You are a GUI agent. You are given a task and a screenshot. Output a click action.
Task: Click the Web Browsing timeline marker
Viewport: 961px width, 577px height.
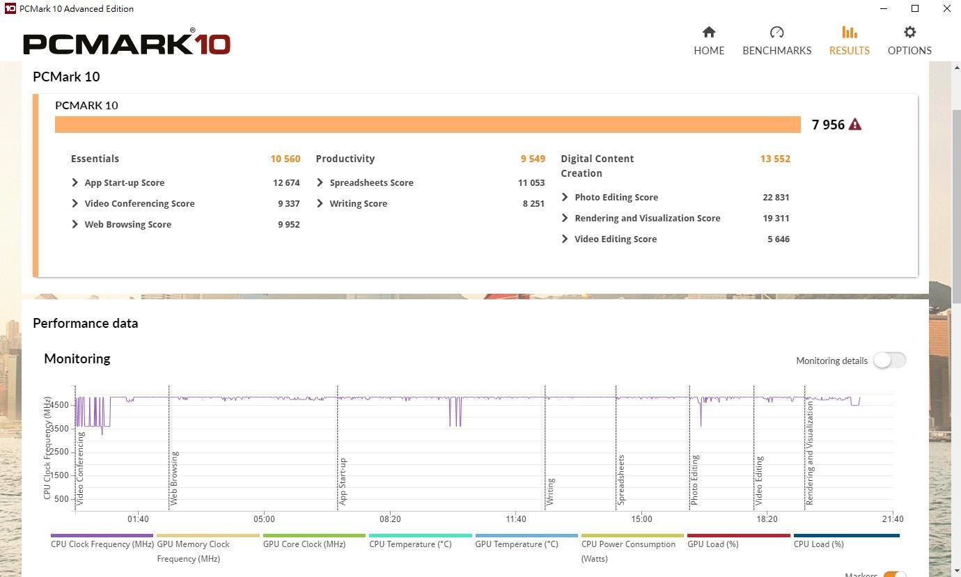click(174, 477)
